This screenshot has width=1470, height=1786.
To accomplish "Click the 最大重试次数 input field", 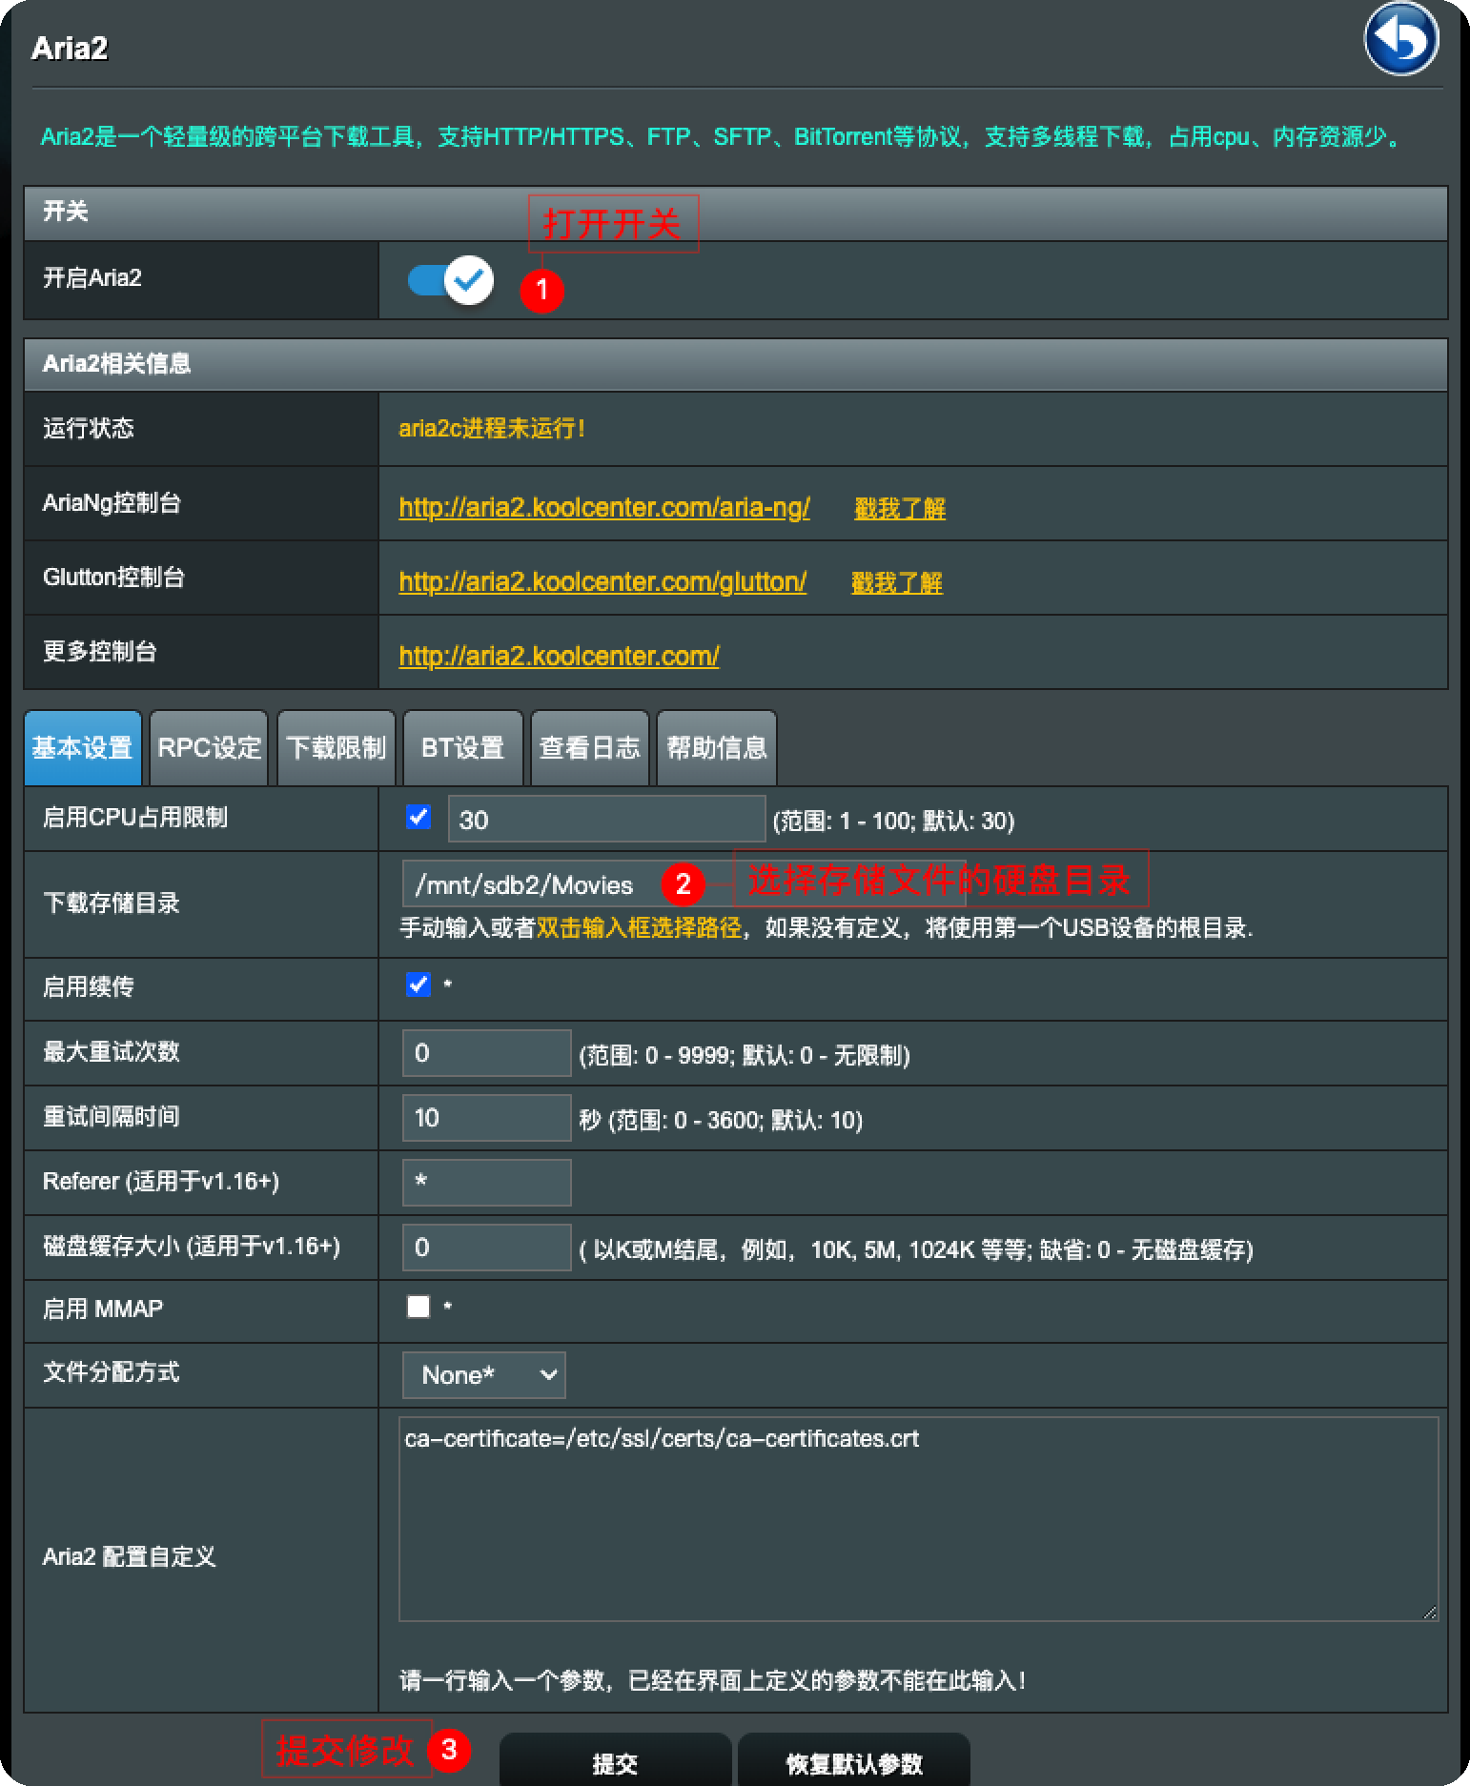I will (487, 1053).
